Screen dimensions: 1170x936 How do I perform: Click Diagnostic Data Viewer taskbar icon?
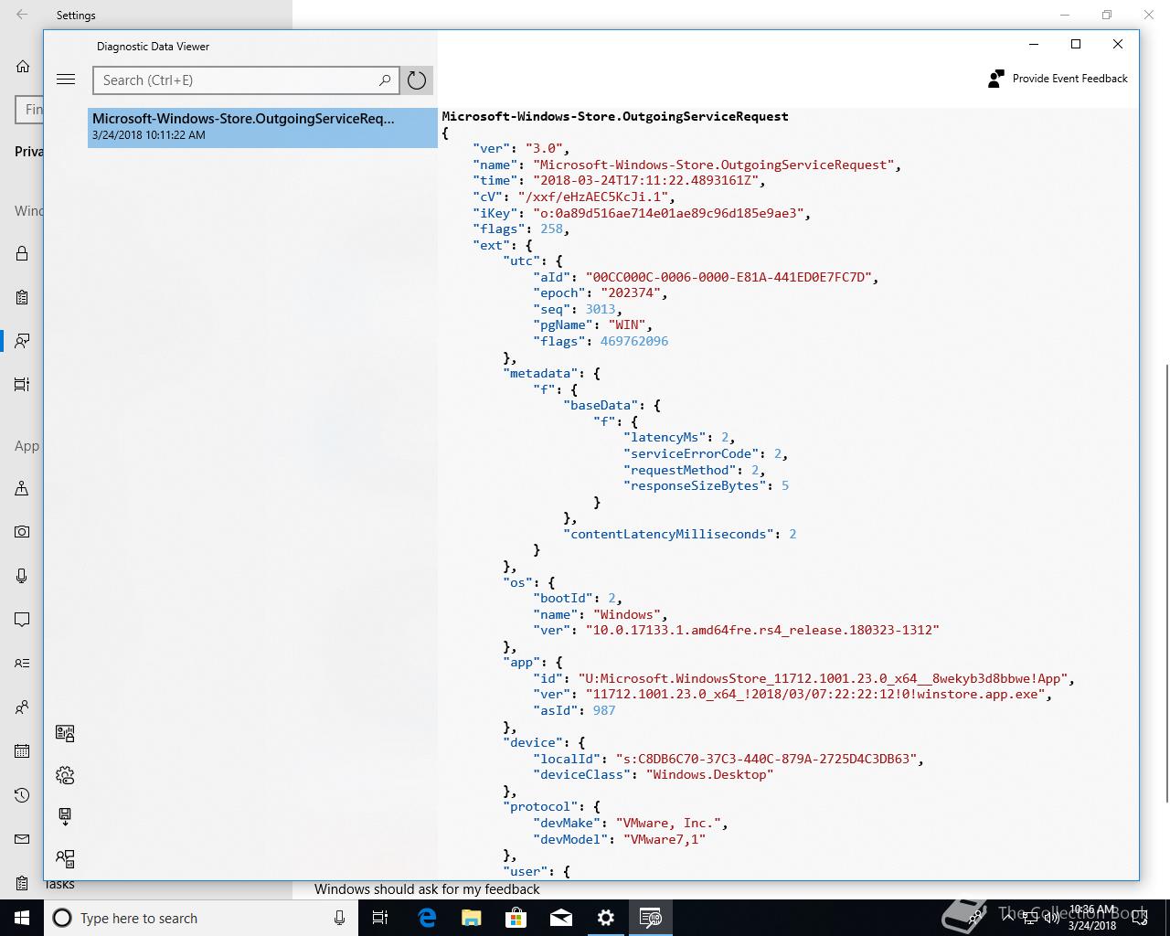[651, 918]
